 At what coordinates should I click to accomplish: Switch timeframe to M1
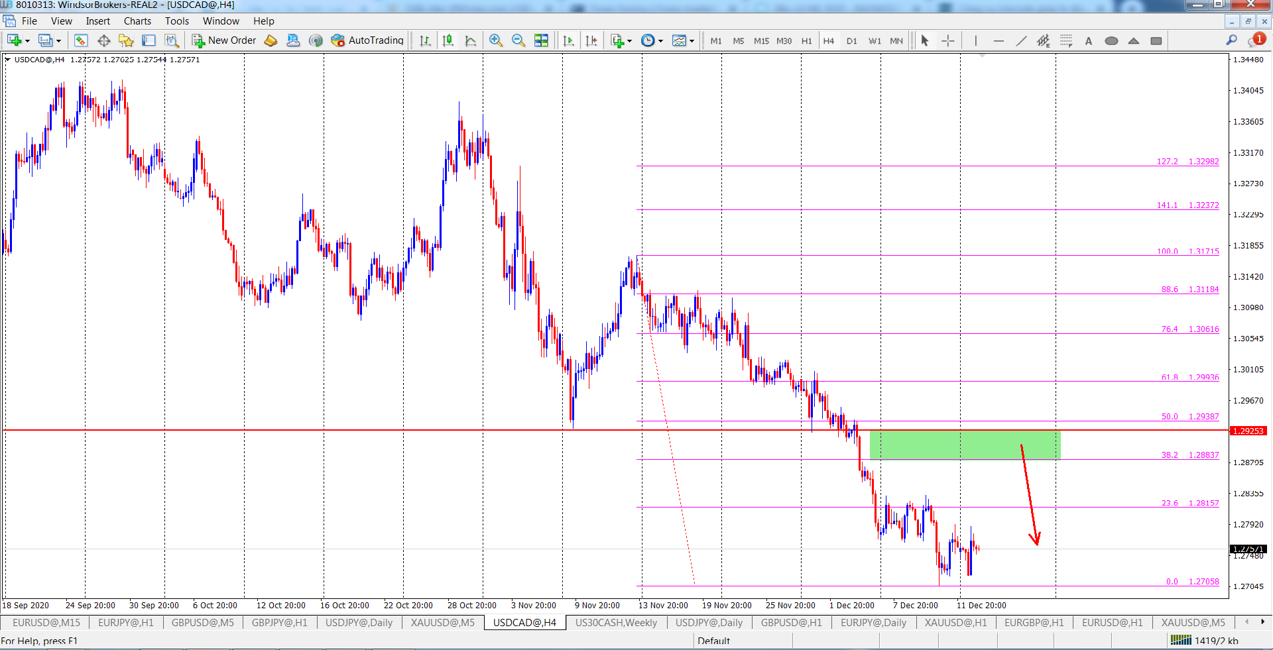tap(716, 40)
